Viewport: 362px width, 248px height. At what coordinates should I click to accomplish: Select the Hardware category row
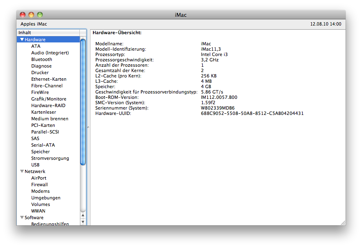[48, 40]
